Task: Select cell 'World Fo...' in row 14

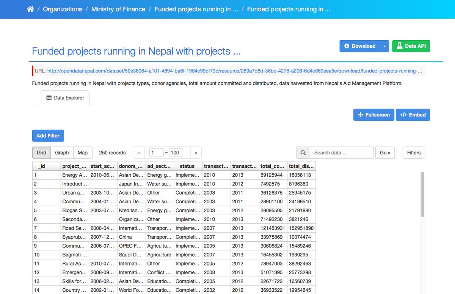Action: 131,290
